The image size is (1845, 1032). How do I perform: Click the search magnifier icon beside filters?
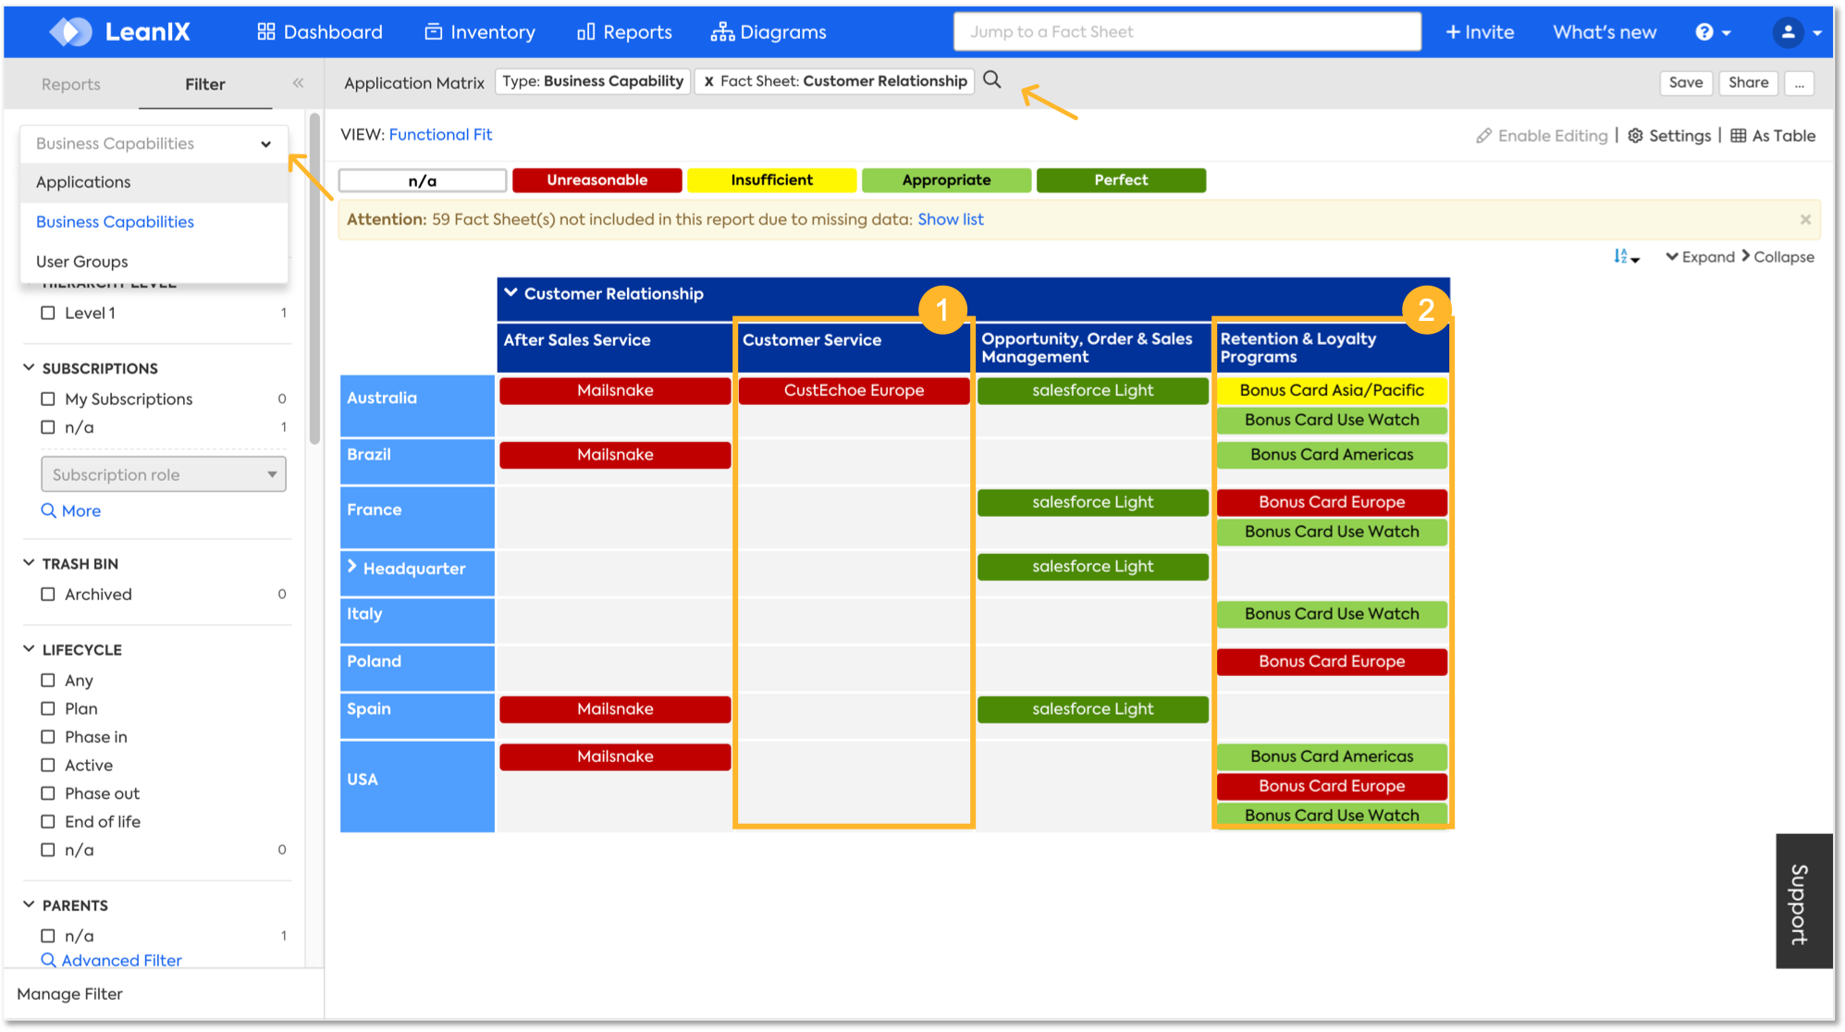(991, 80)
